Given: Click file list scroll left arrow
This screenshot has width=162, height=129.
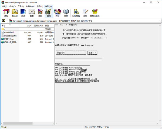Looking at the screenshot, I should point(2,123).
